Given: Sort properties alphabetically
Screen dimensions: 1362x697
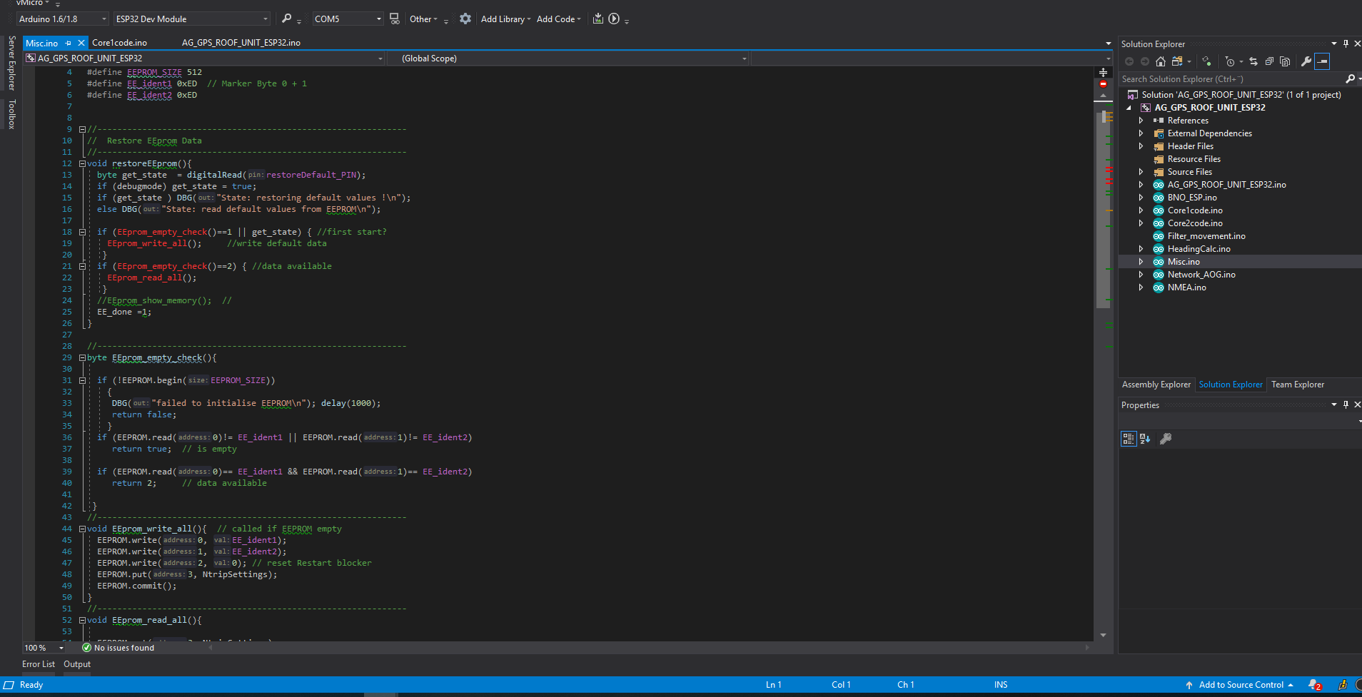Looking at the screenshot, I should (x=1145, y=439).
